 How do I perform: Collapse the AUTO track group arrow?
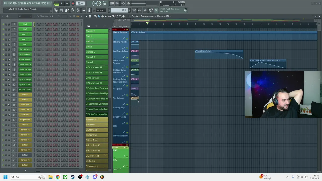(124, 30)
